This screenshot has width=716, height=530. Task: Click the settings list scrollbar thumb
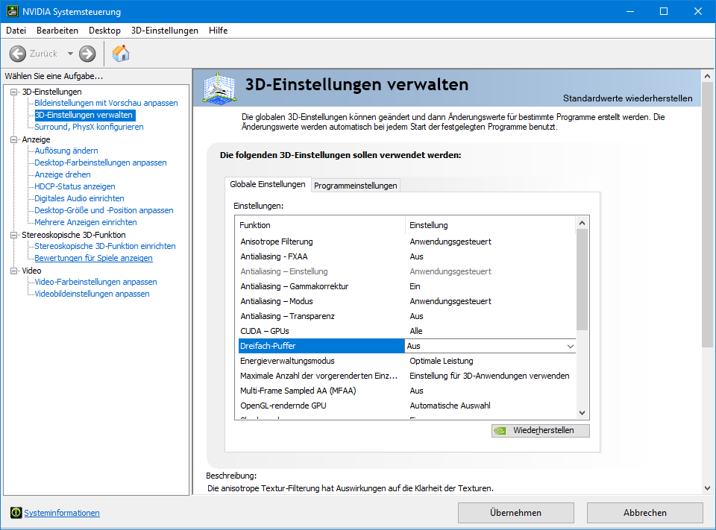click(x=582, y=280)
